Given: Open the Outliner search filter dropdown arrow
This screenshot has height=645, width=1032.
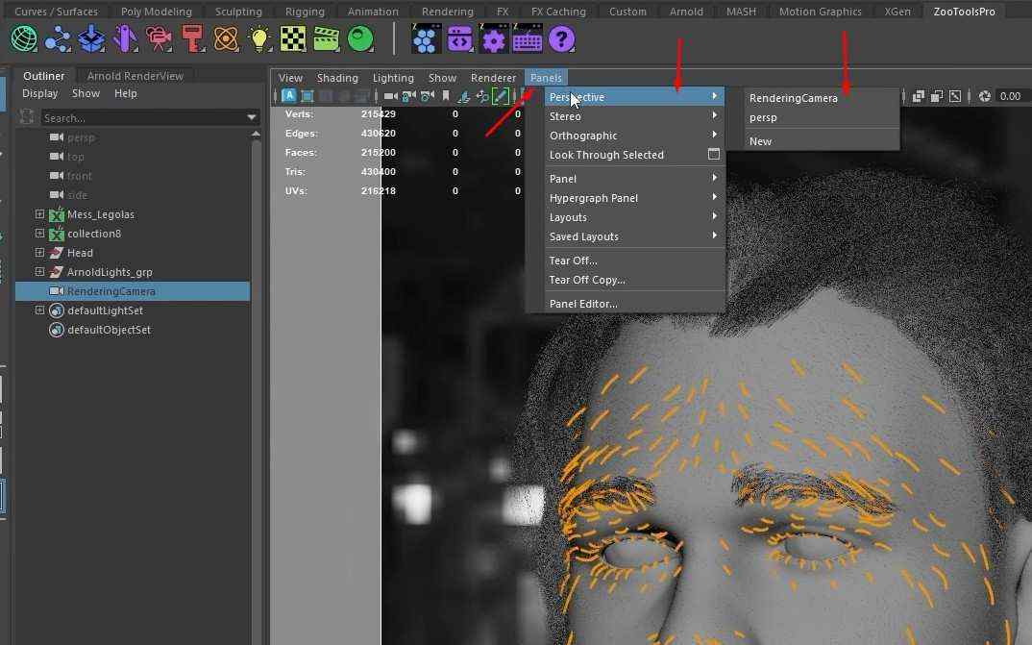Looking at the screenshot, I should pos(252,117).
